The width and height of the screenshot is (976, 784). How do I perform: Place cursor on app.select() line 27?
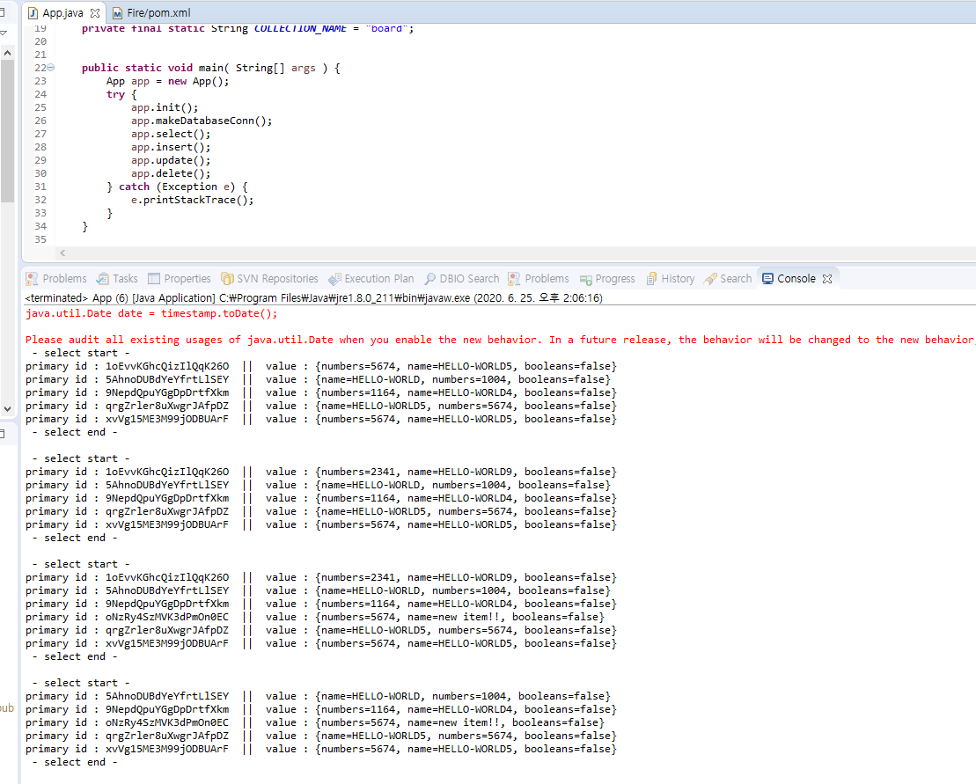point(171,134)
